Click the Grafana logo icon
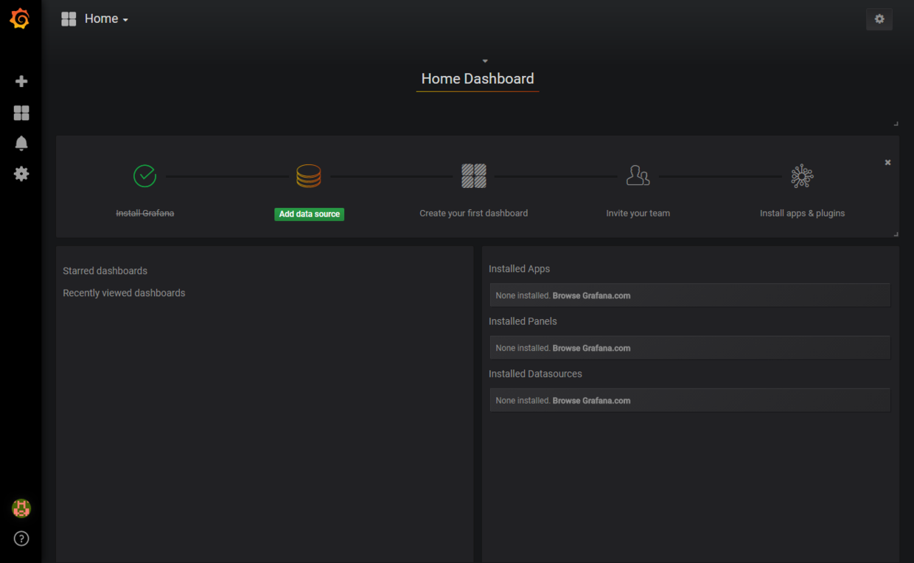The image size is (914, 563). click(x=20, y=19)
